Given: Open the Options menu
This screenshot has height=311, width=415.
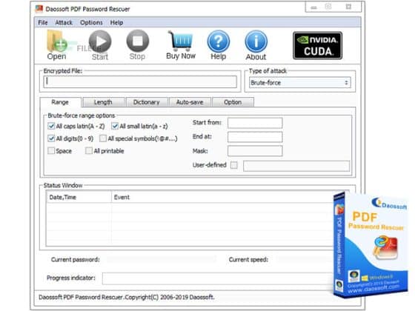Looking at the screenshot, I should [91, 22].
